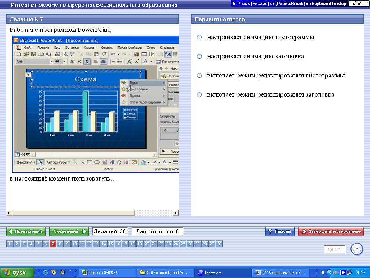The height and width of the screenshot is (278, 370).
Task: Switch to testexam taskbar window
Action: click(223, 273)
